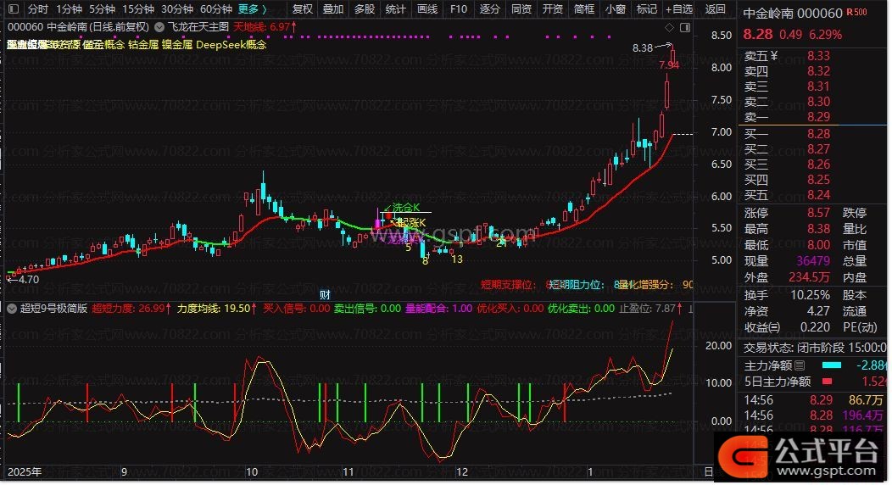Switch to the 分时 intraday tab
The width and height of the screenshot is (892, 485).
(x=37, y=9)
